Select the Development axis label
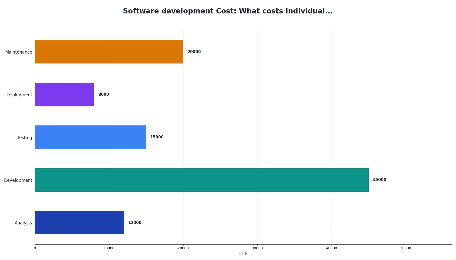This screenshot has width=456, height=260. coord(18,180)
